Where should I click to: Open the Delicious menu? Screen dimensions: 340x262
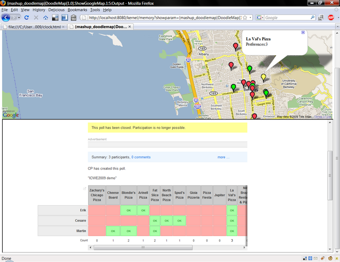point(56,10)
